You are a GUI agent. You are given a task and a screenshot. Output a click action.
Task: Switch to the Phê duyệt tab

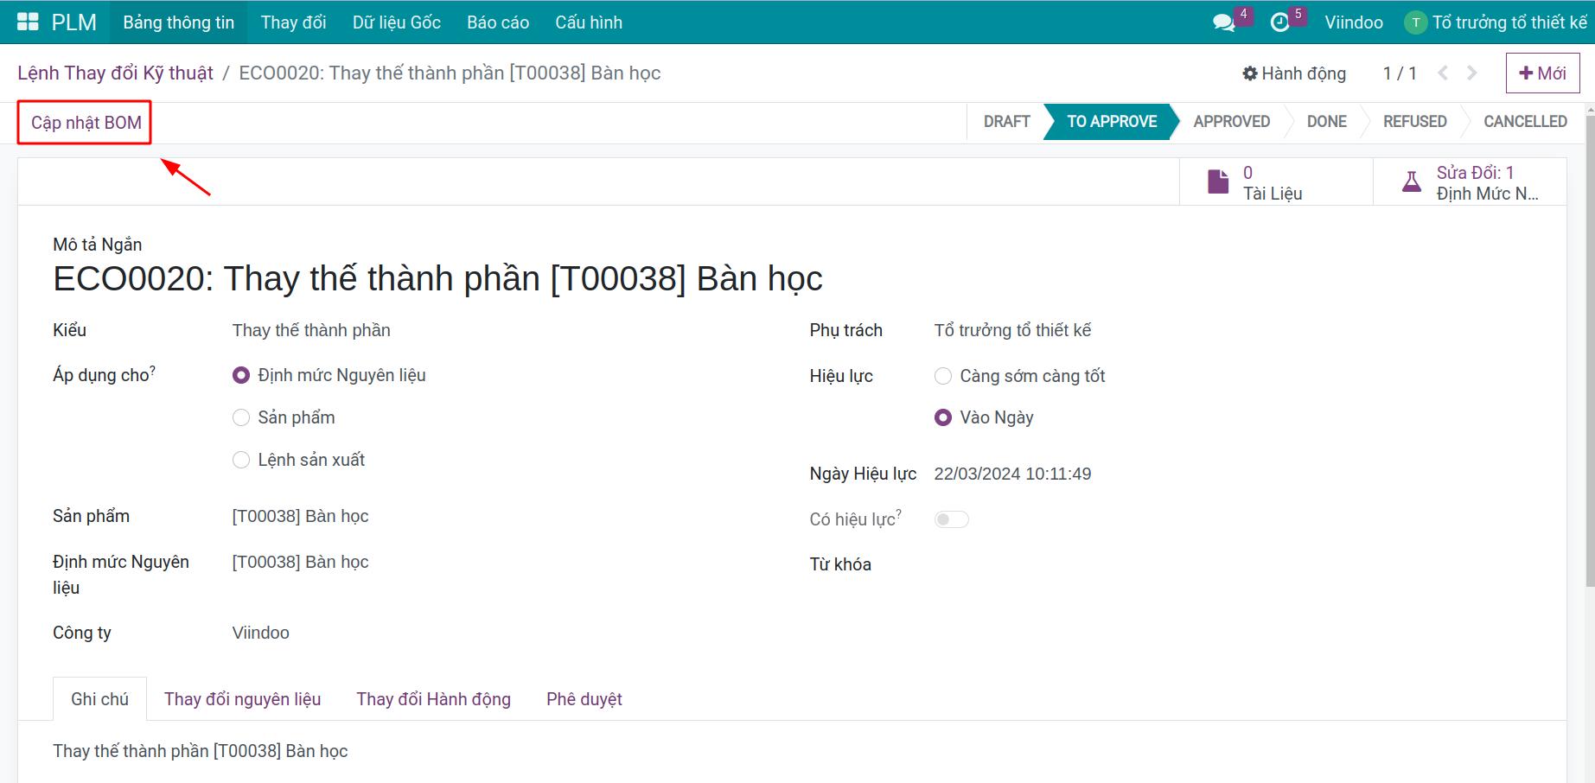pos(584,699)
